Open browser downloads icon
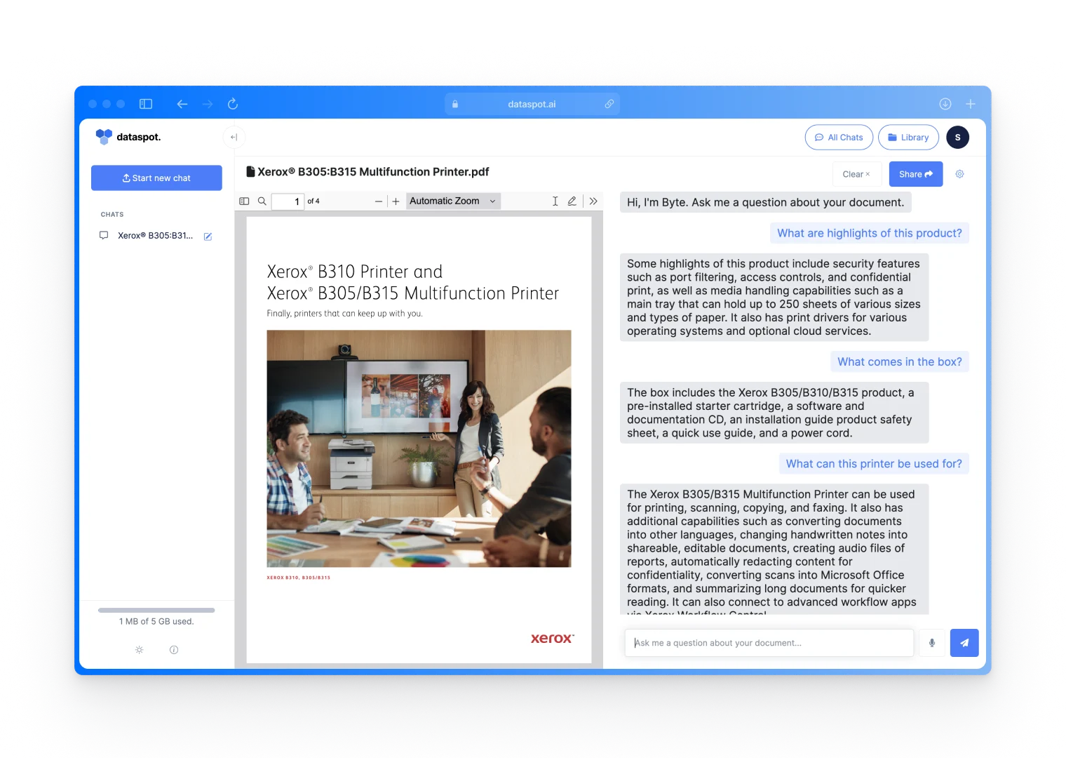This screenshot has width=1066, height=758. pyautogui.click(x=945, y=104)
